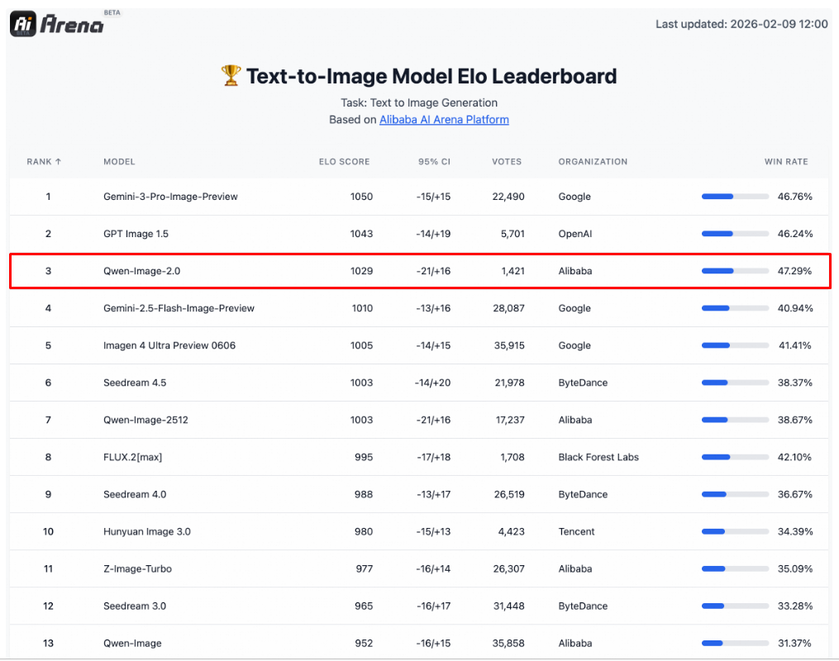Viewport: 839px width, 661px height.
Task: Click the win rate bar for Gemini-3-Pro-Image-Preview
Action: (x=734, y=197)
